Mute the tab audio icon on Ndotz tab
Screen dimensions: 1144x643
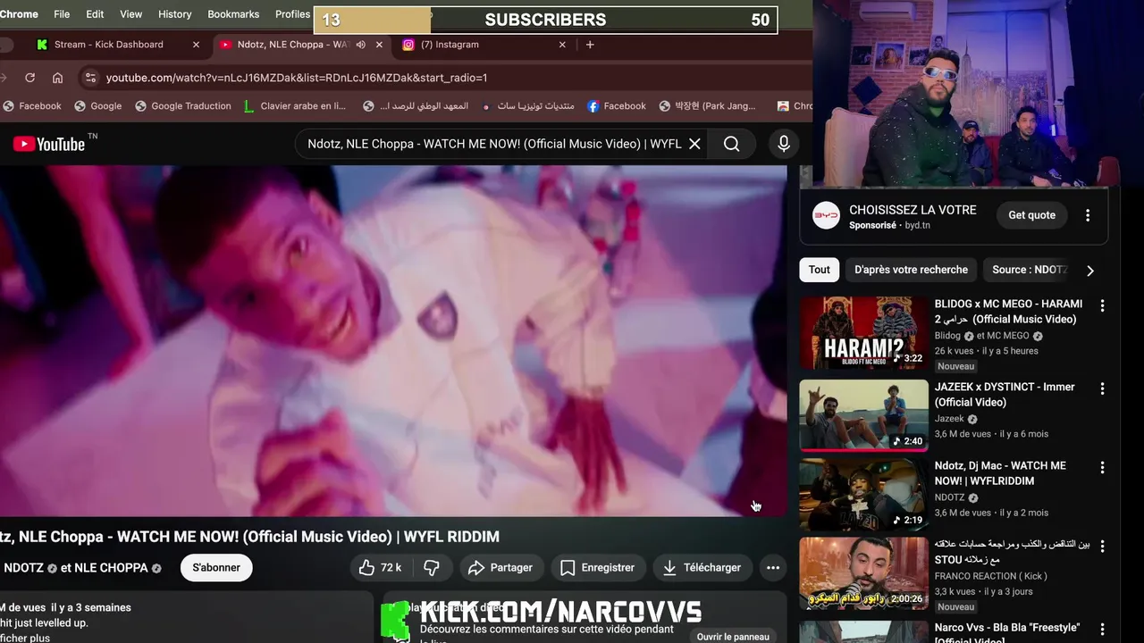pyautogui.click(x=361, y=45)
